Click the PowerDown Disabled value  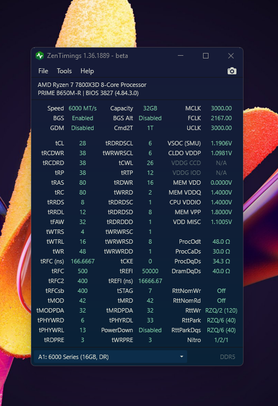(150, 330)
